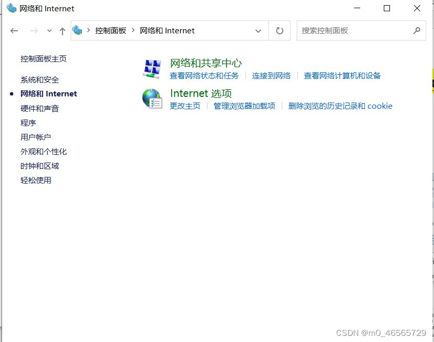Viewport: 434px width, 342px height.
Task: Open 轻松使用 category in sidebar
Action: click(36, 180)
